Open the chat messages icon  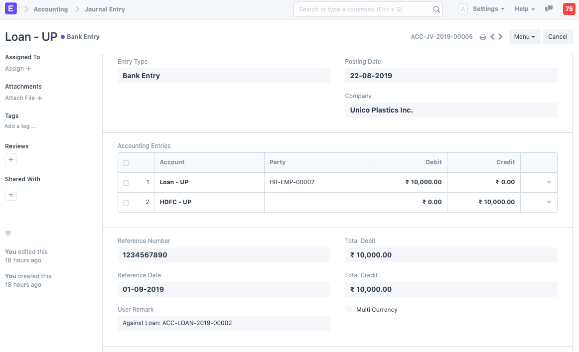tap(549, 8)
